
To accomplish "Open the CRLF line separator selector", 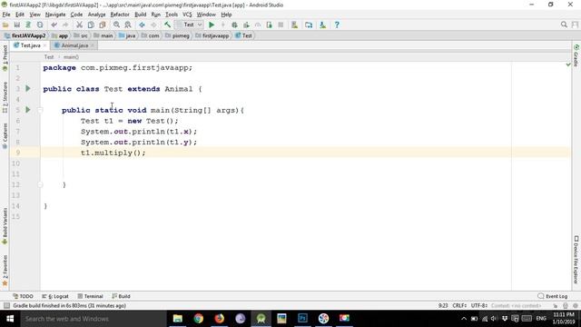I will coord(459,305).
